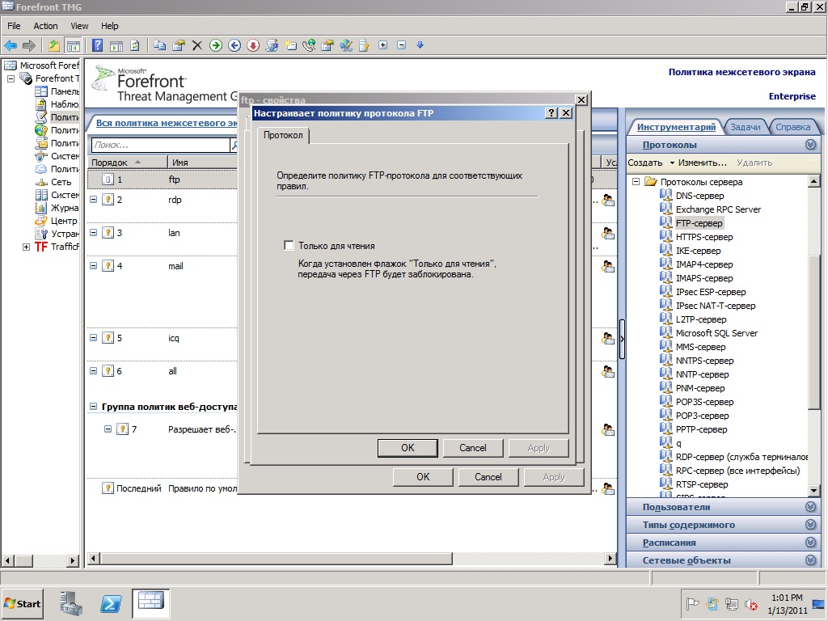Click Cancel in the FTP protocol policy dialog

pyautogui.click(x=472, y=448)
